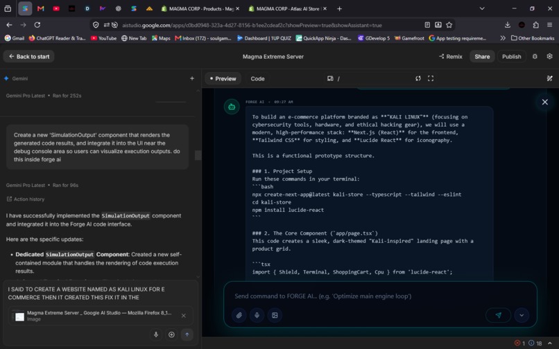Reload the current page
The width and height of the screenshot is (559, 349).
37,25
